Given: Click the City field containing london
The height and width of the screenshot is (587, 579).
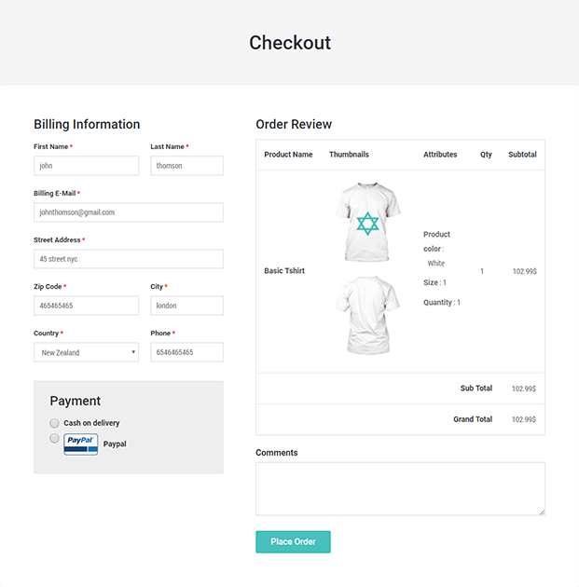Looking at the screenshot, I should (x=186, y=306).
